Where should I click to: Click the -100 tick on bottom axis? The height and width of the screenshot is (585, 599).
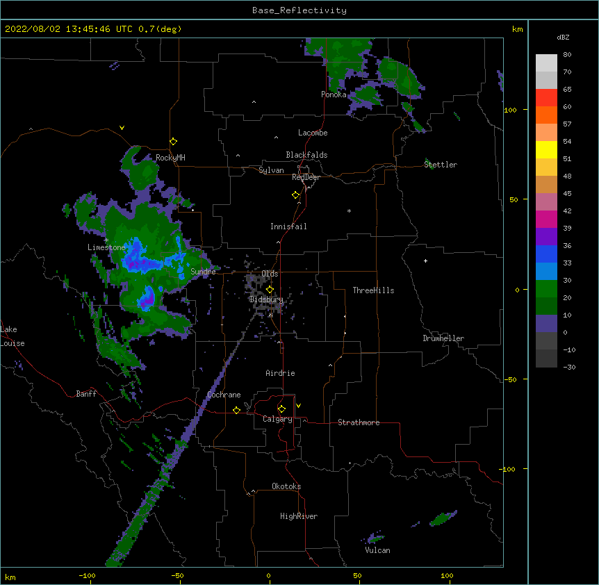87,576
